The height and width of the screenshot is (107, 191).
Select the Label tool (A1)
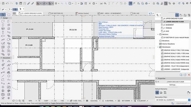tap(3, 72)
